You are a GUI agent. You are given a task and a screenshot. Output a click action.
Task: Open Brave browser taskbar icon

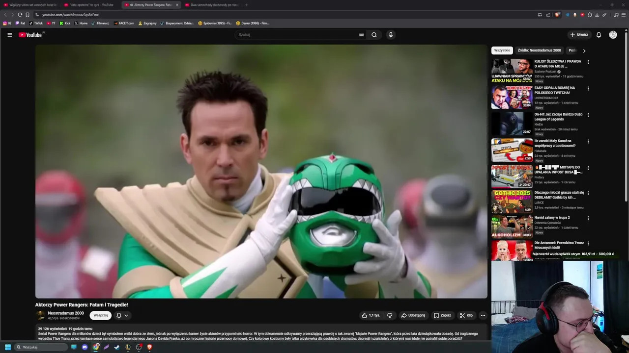(x=149, y=347)
